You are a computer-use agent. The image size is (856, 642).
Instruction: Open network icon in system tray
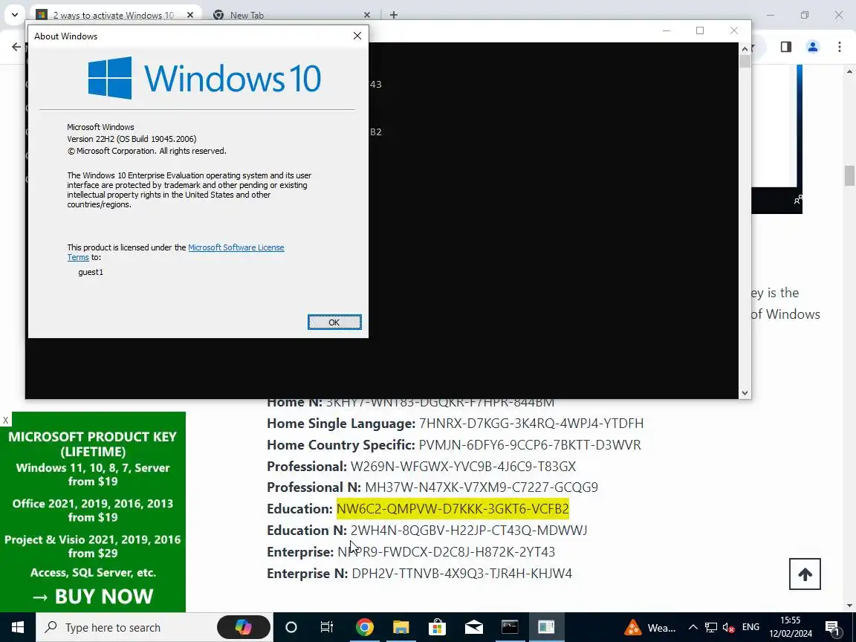(x=710, y=627)
